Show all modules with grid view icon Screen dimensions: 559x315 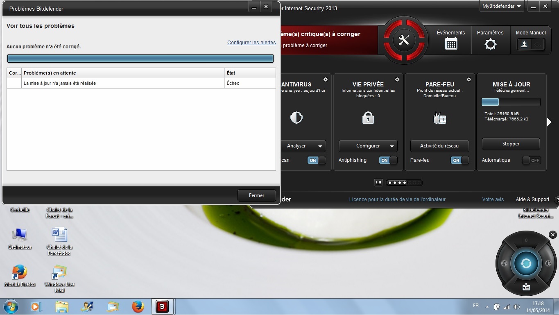click(x=378, y=183)
